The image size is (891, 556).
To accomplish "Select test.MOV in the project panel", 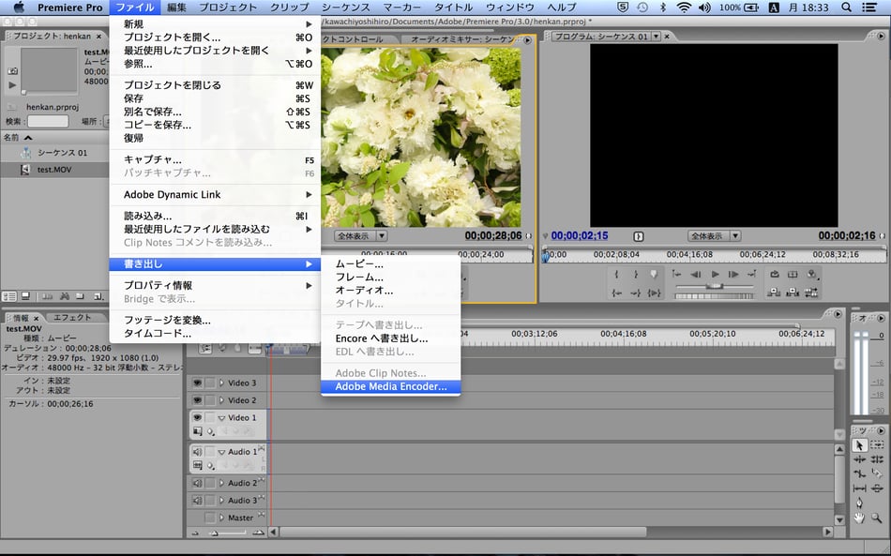I will coord(54,170).
